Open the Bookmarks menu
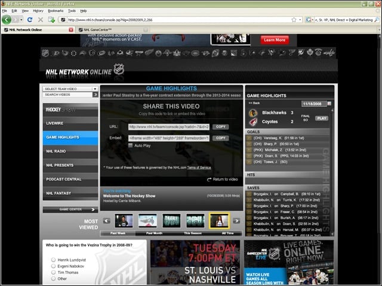Viewport: 382px width, 286px height. pos(56,11)
